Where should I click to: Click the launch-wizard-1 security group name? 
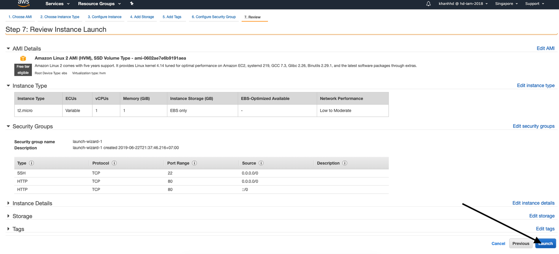tap(87, 142)
